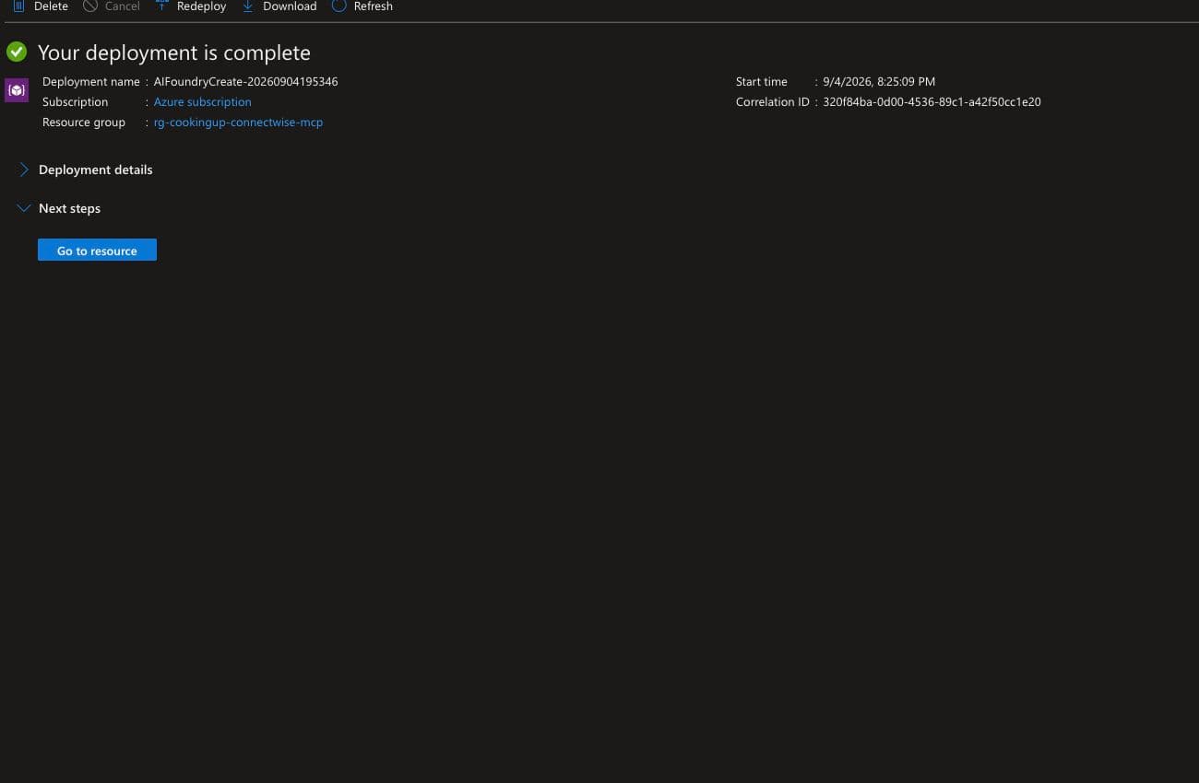Screen dimensions: 1199x783
Task: Click the Correlation ID label
Action: coord(772,102)
